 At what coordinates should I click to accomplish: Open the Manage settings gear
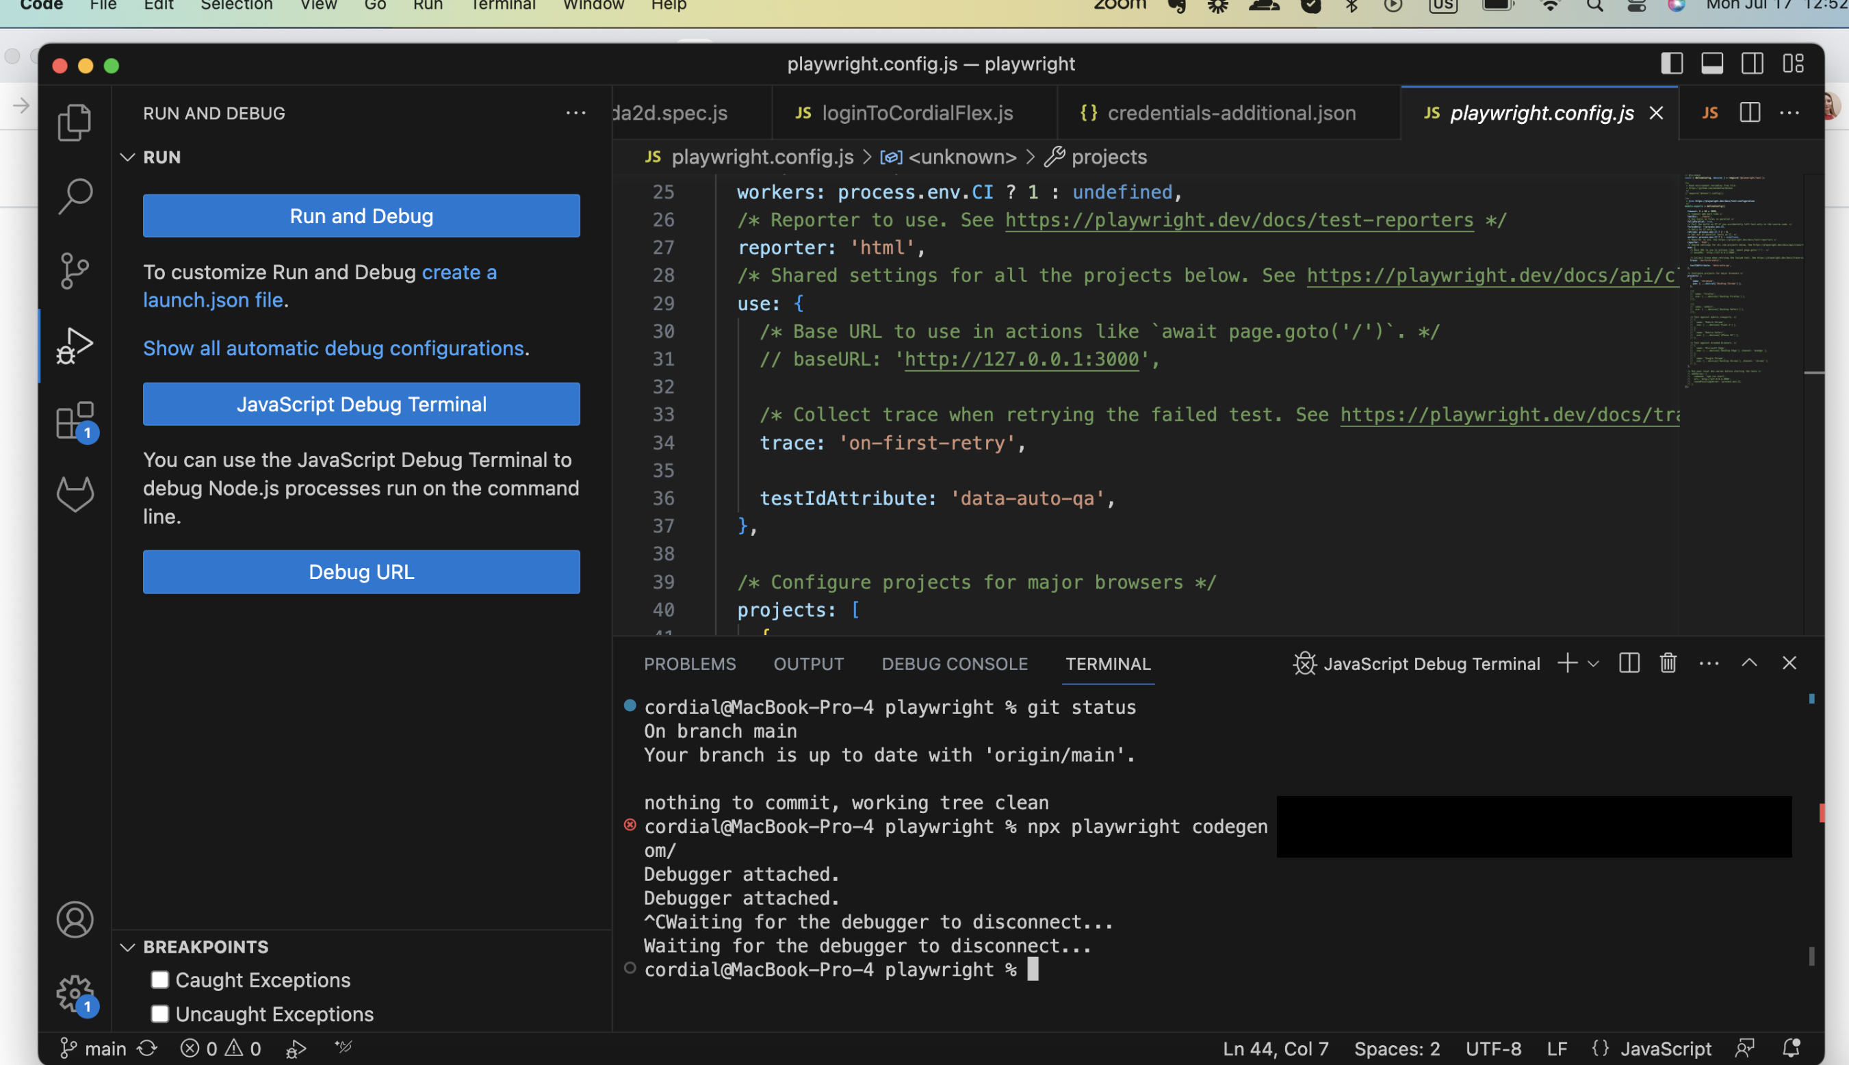click(74, 994)
